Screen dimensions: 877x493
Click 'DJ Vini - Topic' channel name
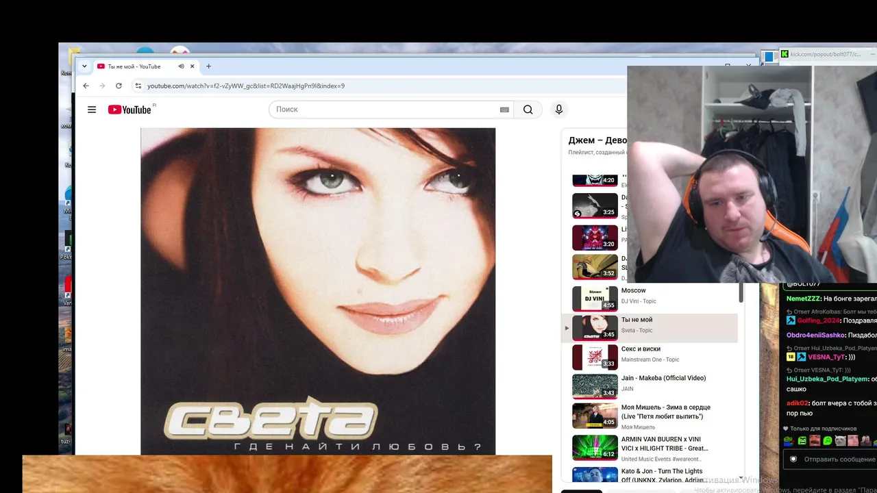click(x=639, y=301)
